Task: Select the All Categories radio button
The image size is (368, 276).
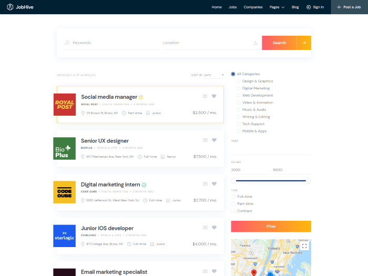Action: (233, 74)
